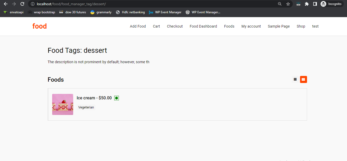The width and height of the screenshot is (347, 161).
Task: Open Add Food menu item
Action: pyautogui.click(x=138, y=26)
